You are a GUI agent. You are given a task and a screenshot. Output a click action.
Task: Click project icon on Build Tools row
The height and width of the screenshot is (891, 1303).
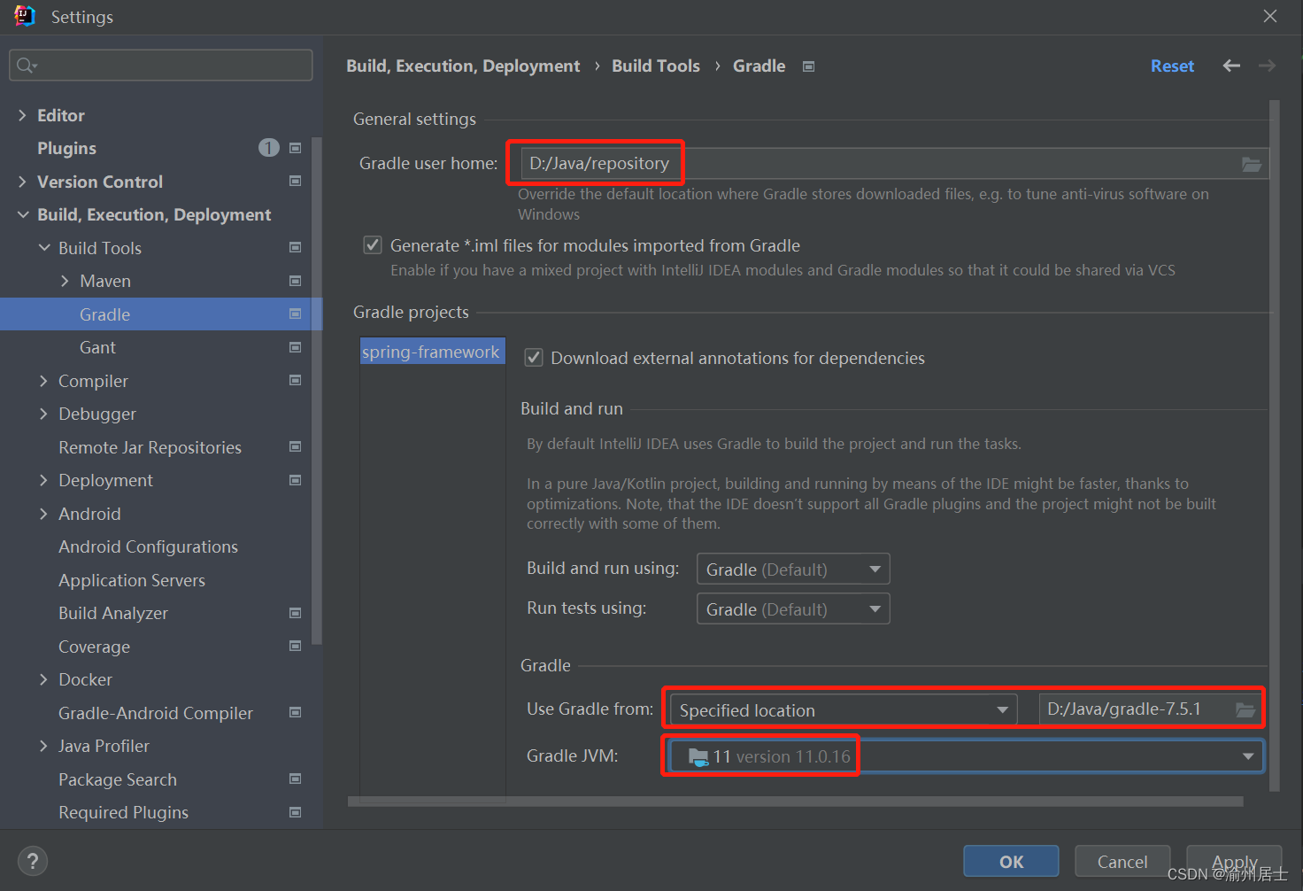[296, 247]
